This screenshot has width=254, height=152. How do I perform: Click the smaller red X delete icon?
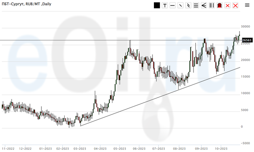(227, 6)
